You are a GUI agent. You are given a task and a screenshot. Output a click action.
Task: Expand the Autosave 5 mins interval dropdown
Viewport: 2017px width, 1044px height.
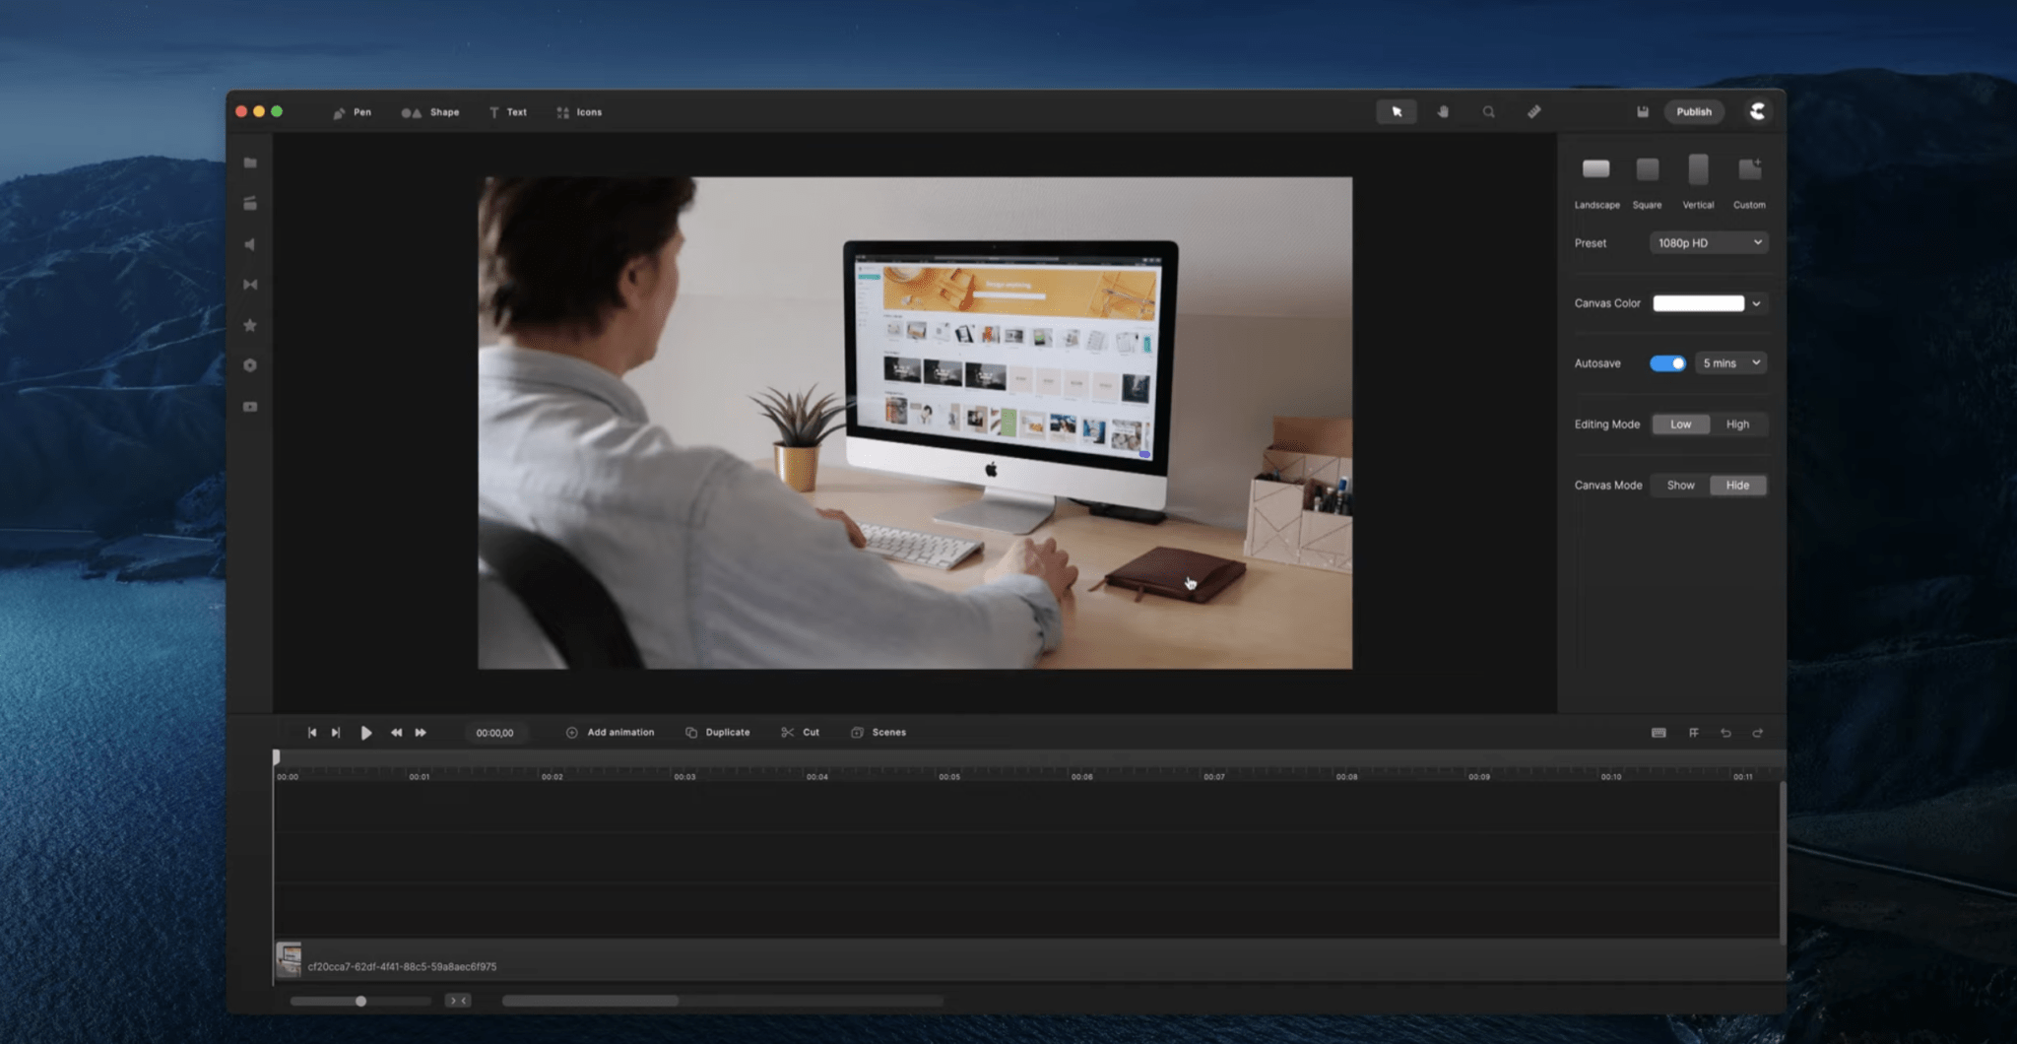coord(1730,362)
